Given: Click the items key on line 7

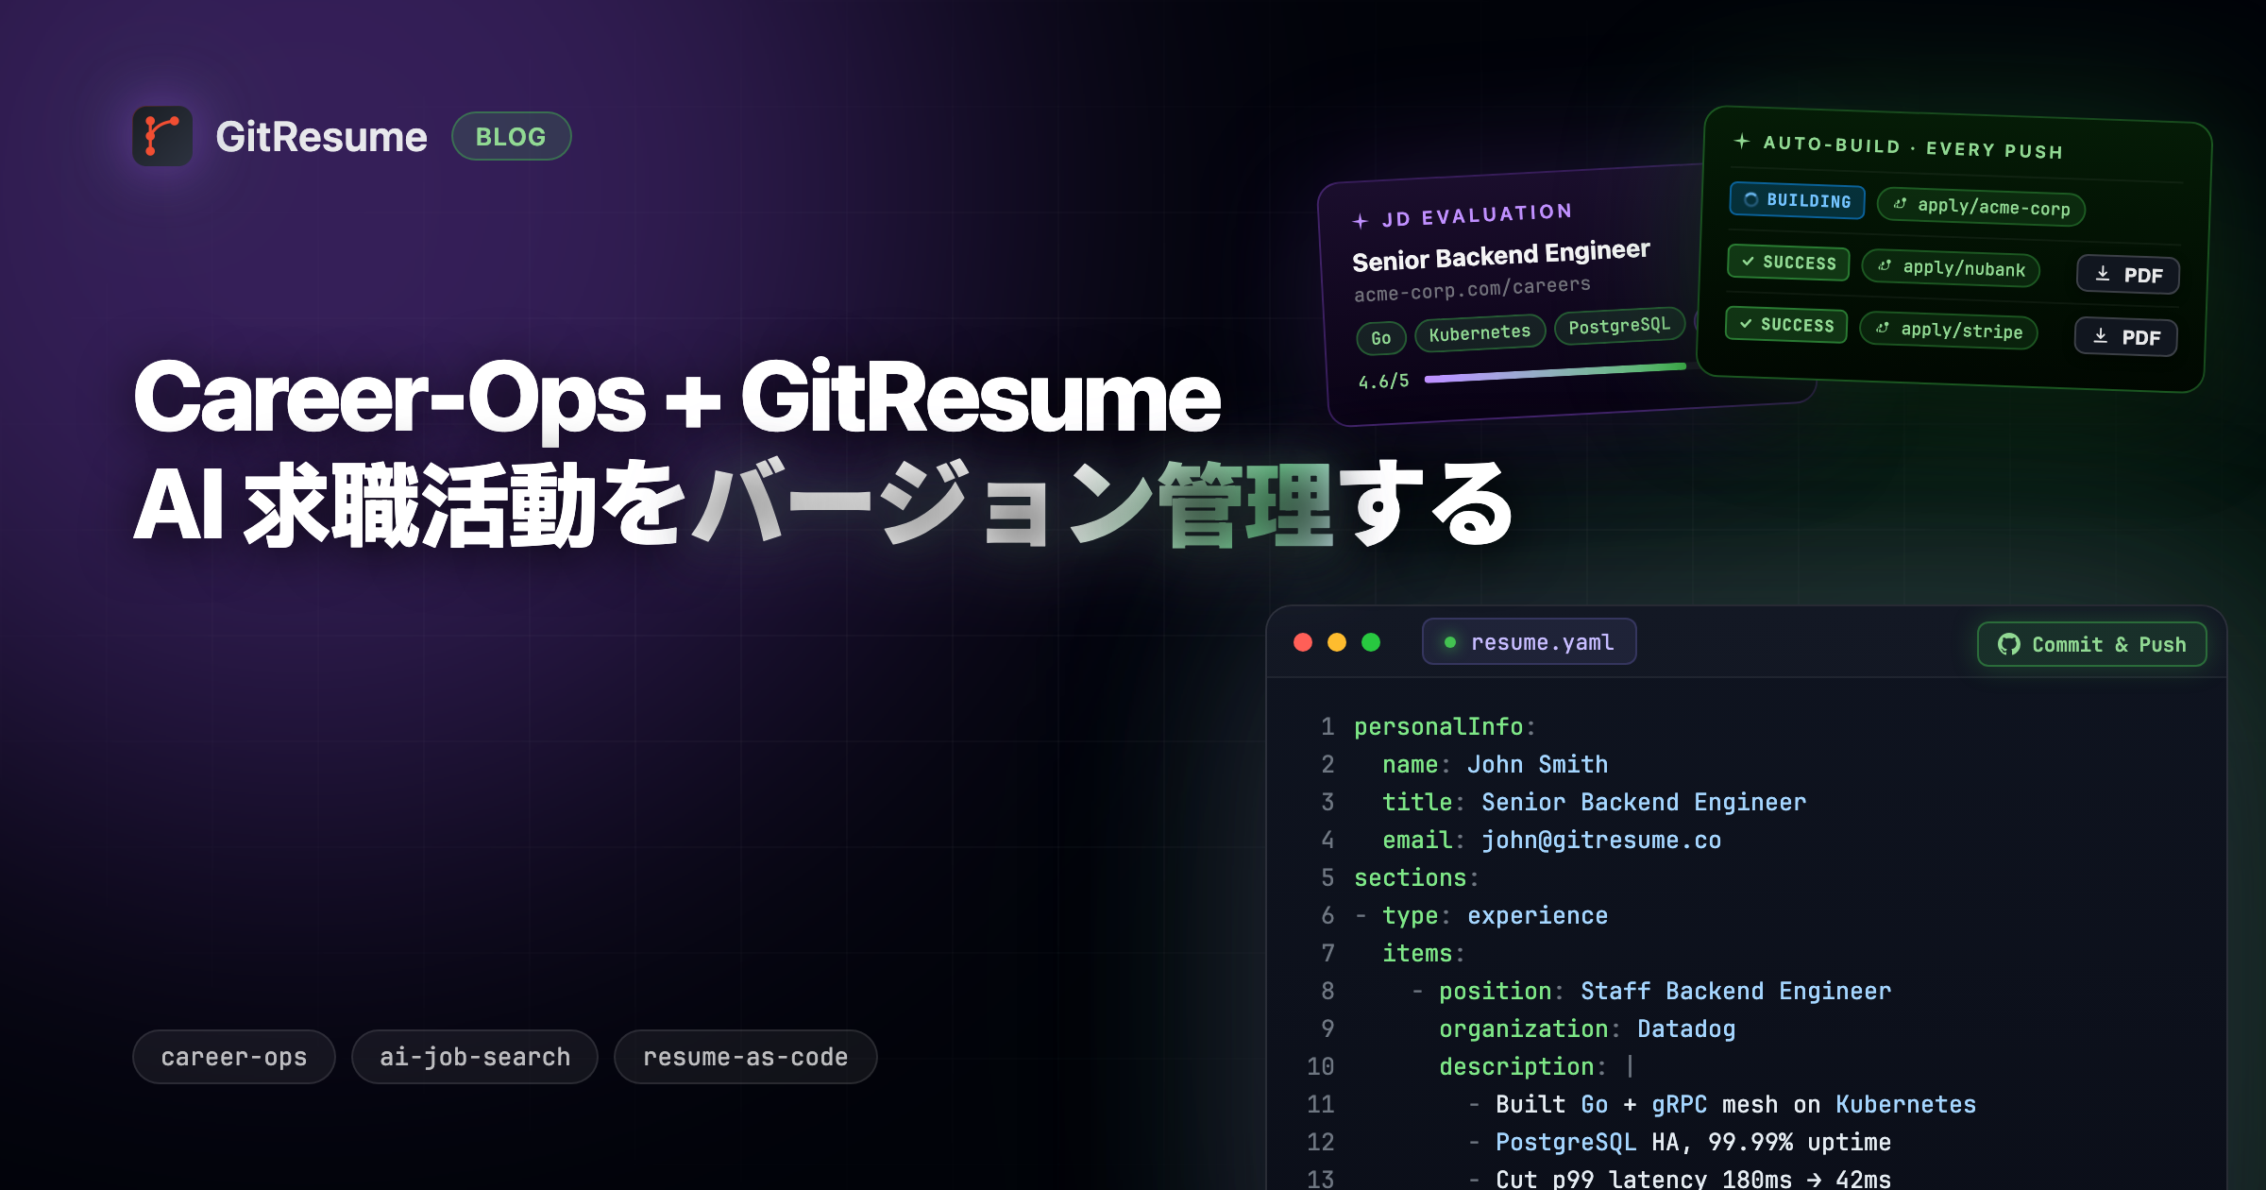Looking at the screenshot, I should (x=1417, y=953).
